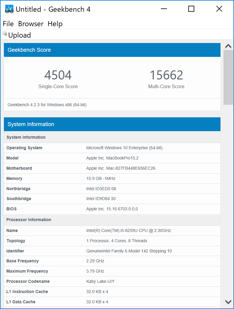Click the Model row label

(12, 158)
